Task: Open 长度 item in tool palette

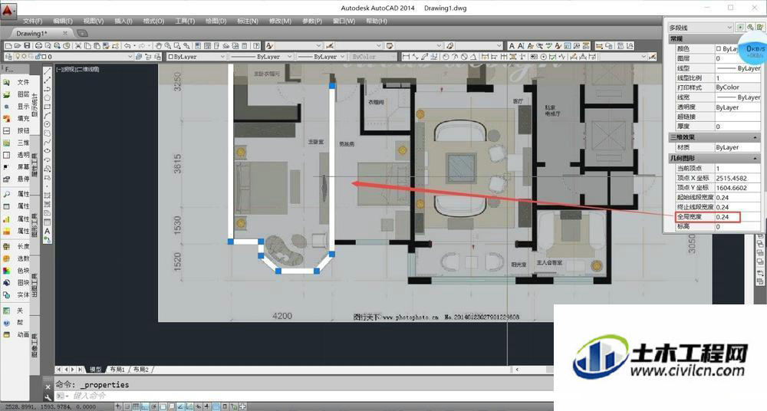Action: [16, 246]
